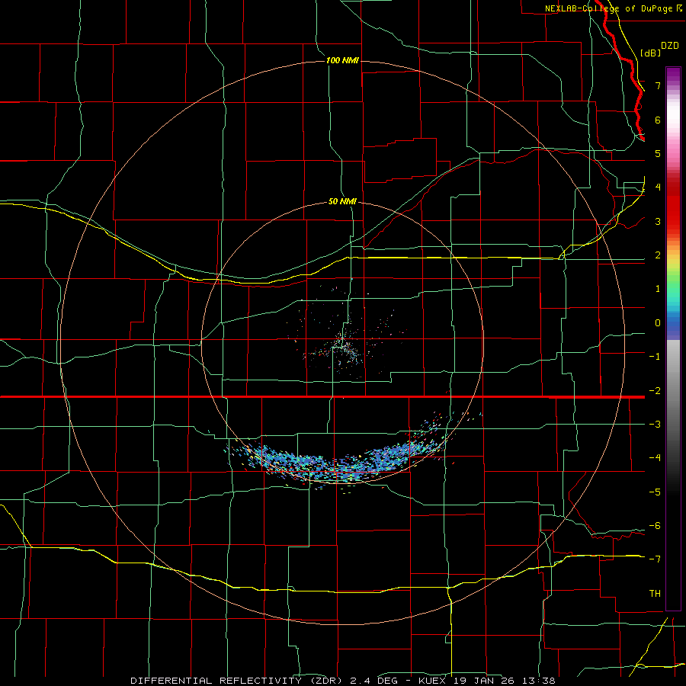
Task: Click the "100 NMI" range ring label
Action: 342,60
